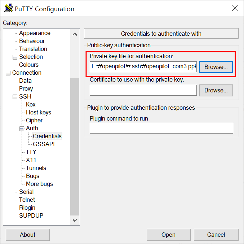The height and width of the screenshot is (244, 244).
Task: Click the PuTTY icon in the title bar
Action: click(8, 8)
